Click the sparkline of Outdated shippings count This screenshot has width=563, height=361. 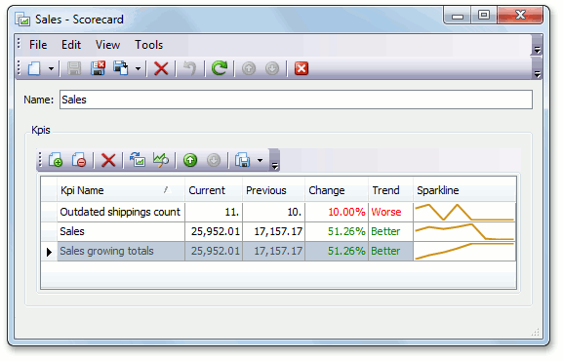(x=464, y=212)
